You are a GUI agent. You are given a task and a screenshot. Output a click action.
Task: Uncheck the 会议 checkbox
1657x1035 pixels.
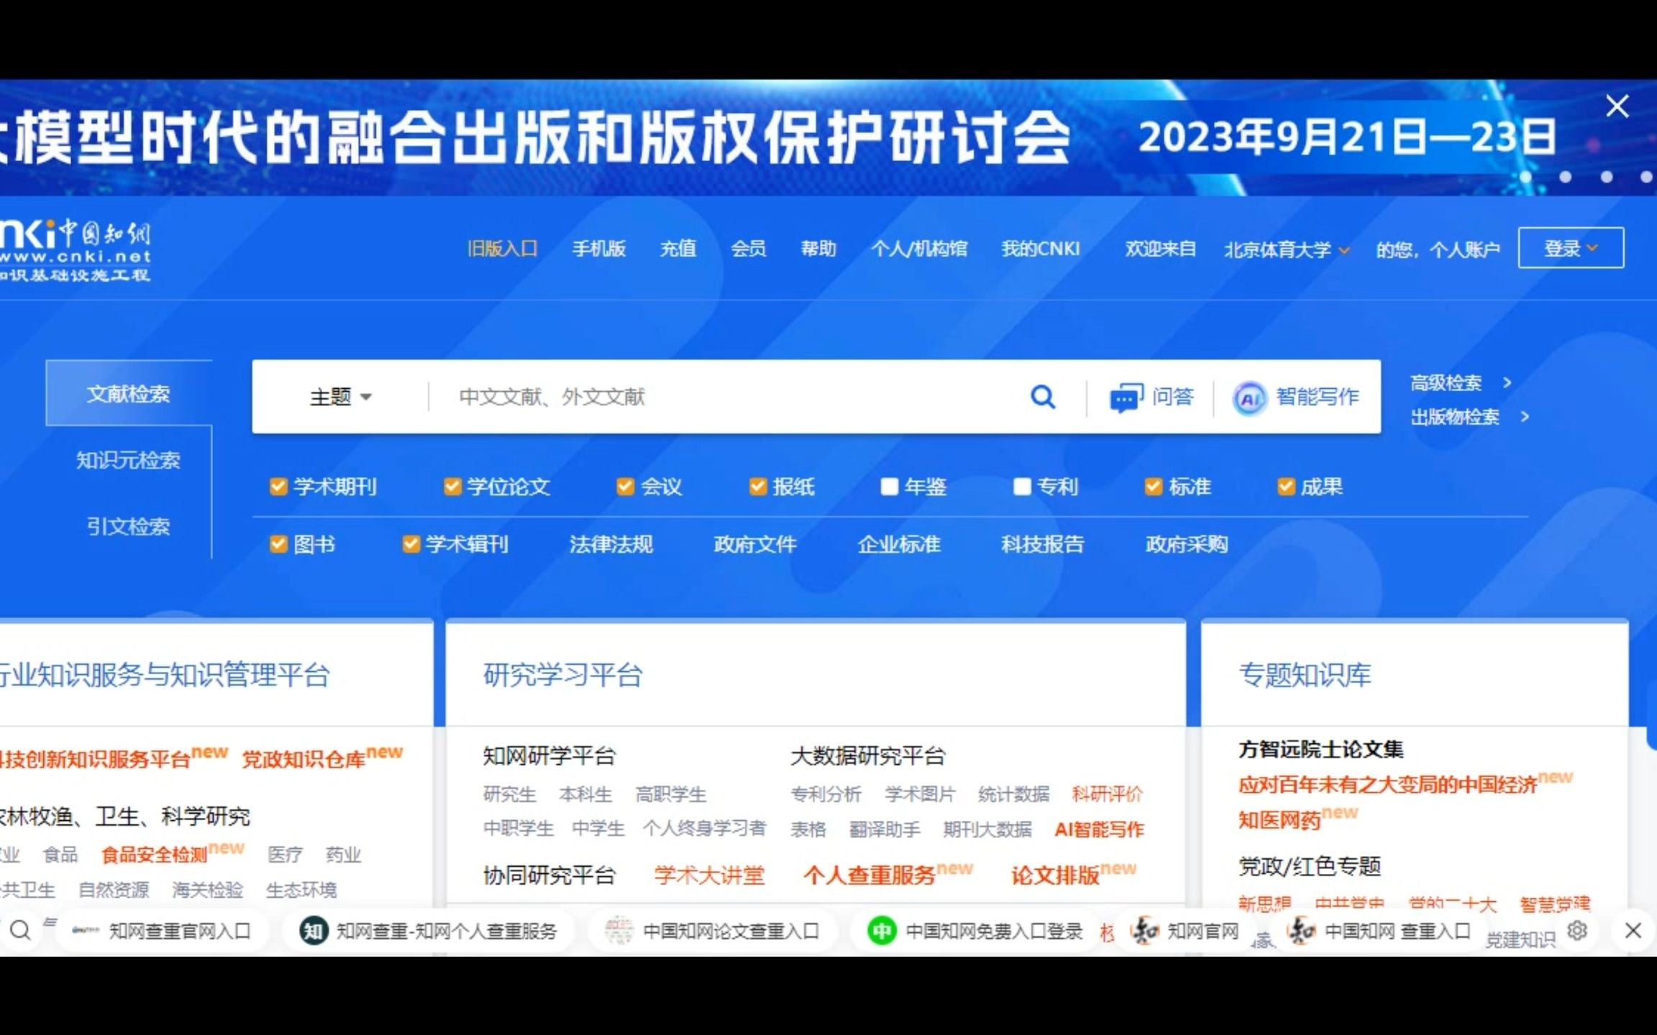tap(626, 487)
